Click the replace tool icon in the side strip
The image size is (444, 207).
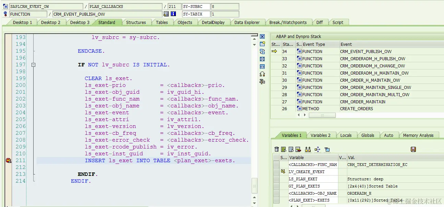(262, 51)
